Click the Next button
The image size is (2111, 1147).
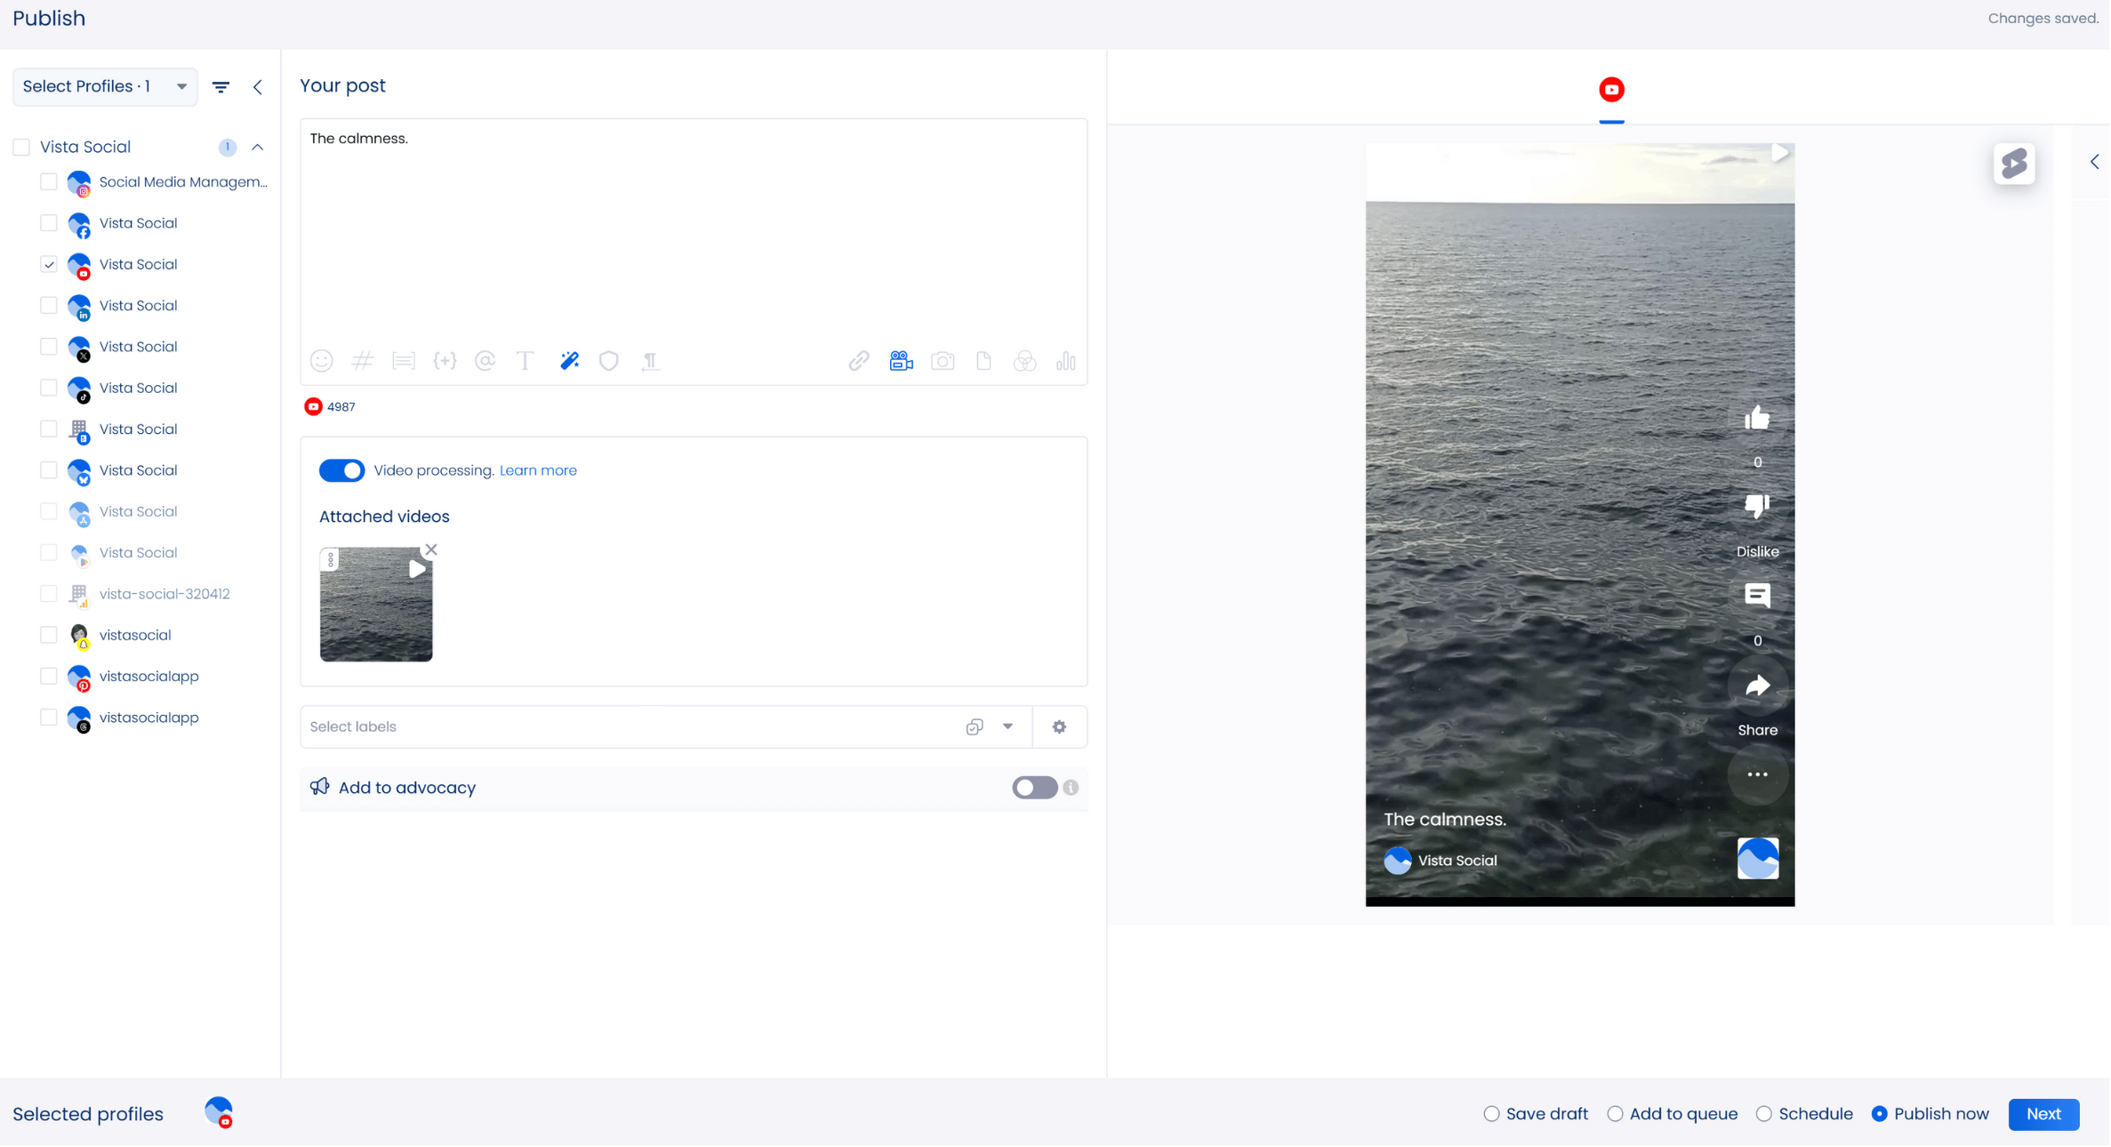tap(2043, 1114)
